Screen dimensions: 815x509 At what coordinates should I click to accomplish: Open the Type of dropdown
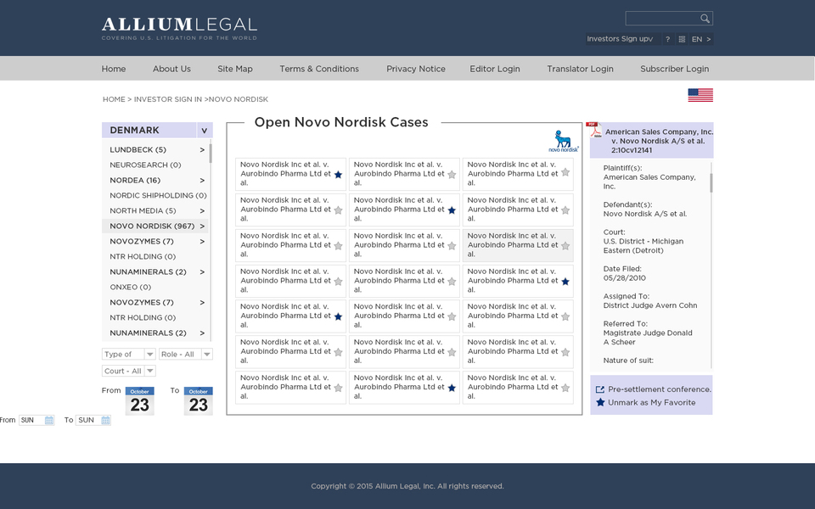click(129, 355)
